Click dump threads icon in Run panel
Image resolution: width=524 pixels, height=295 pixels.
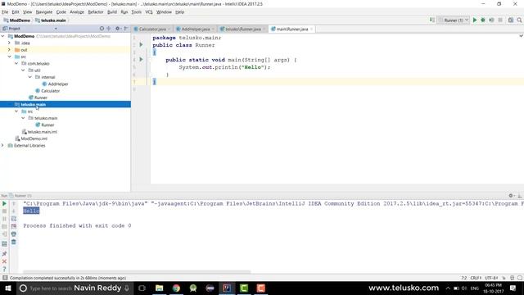pyautogui.click(x=4, y=226)
